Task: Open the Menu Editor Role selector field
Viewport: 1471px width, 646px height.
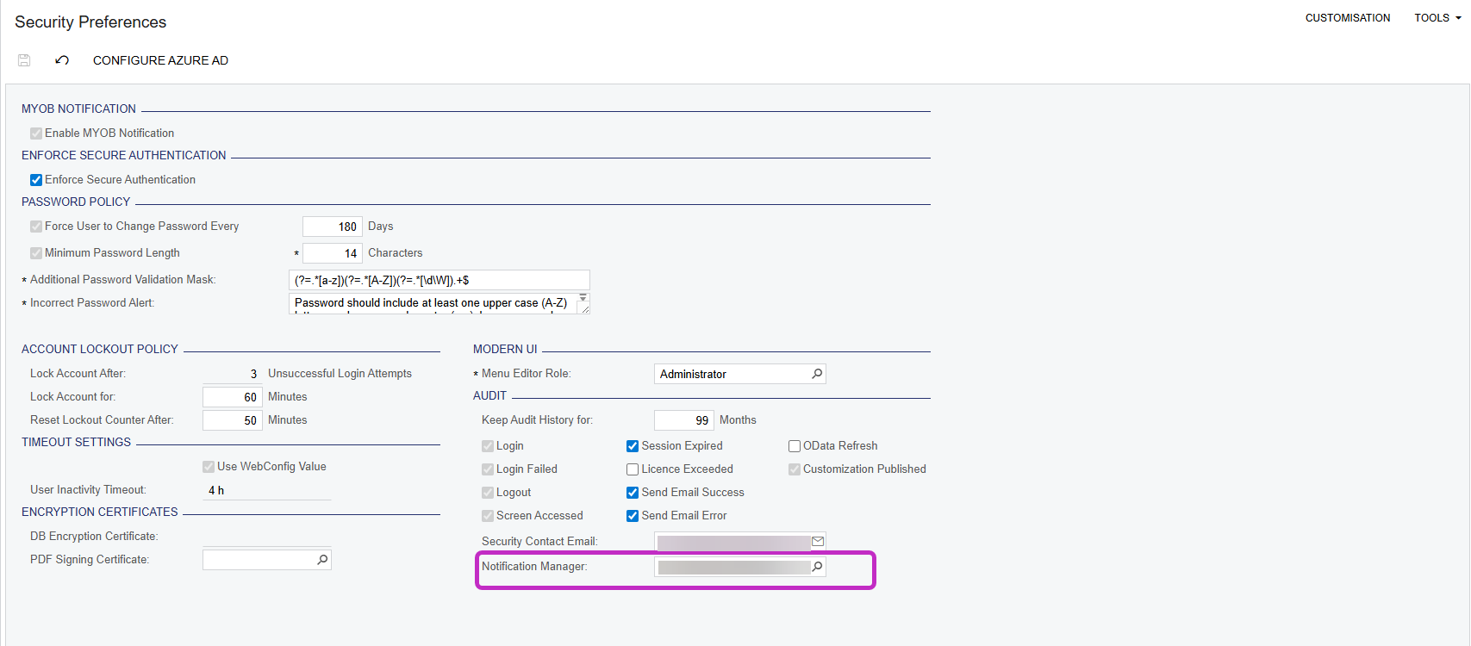Action: click(732, 374)
